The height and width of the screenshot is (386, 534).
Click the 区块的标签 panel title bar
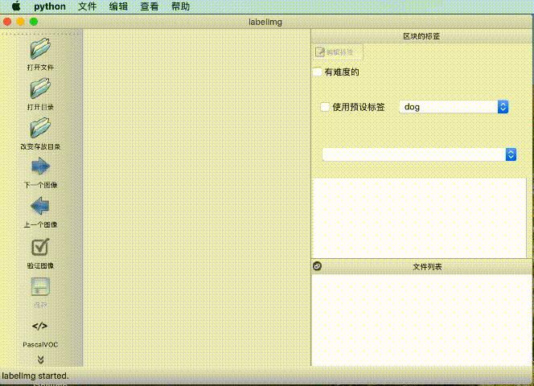pos(422,36)
